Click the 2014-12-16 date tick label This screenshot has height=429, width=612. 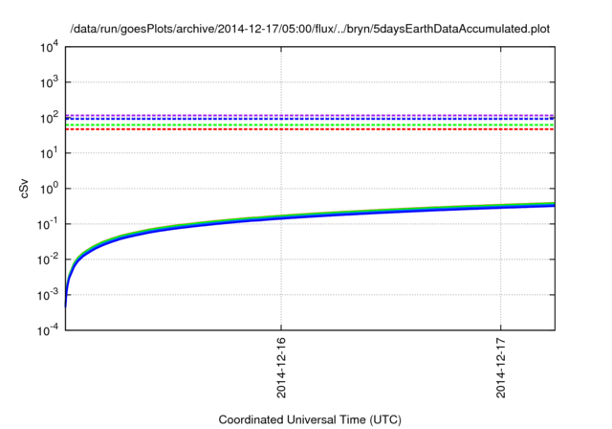(x=281, y=368)
